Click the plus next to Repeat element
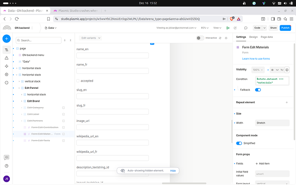The image size is (296, 185). point(287,103)
